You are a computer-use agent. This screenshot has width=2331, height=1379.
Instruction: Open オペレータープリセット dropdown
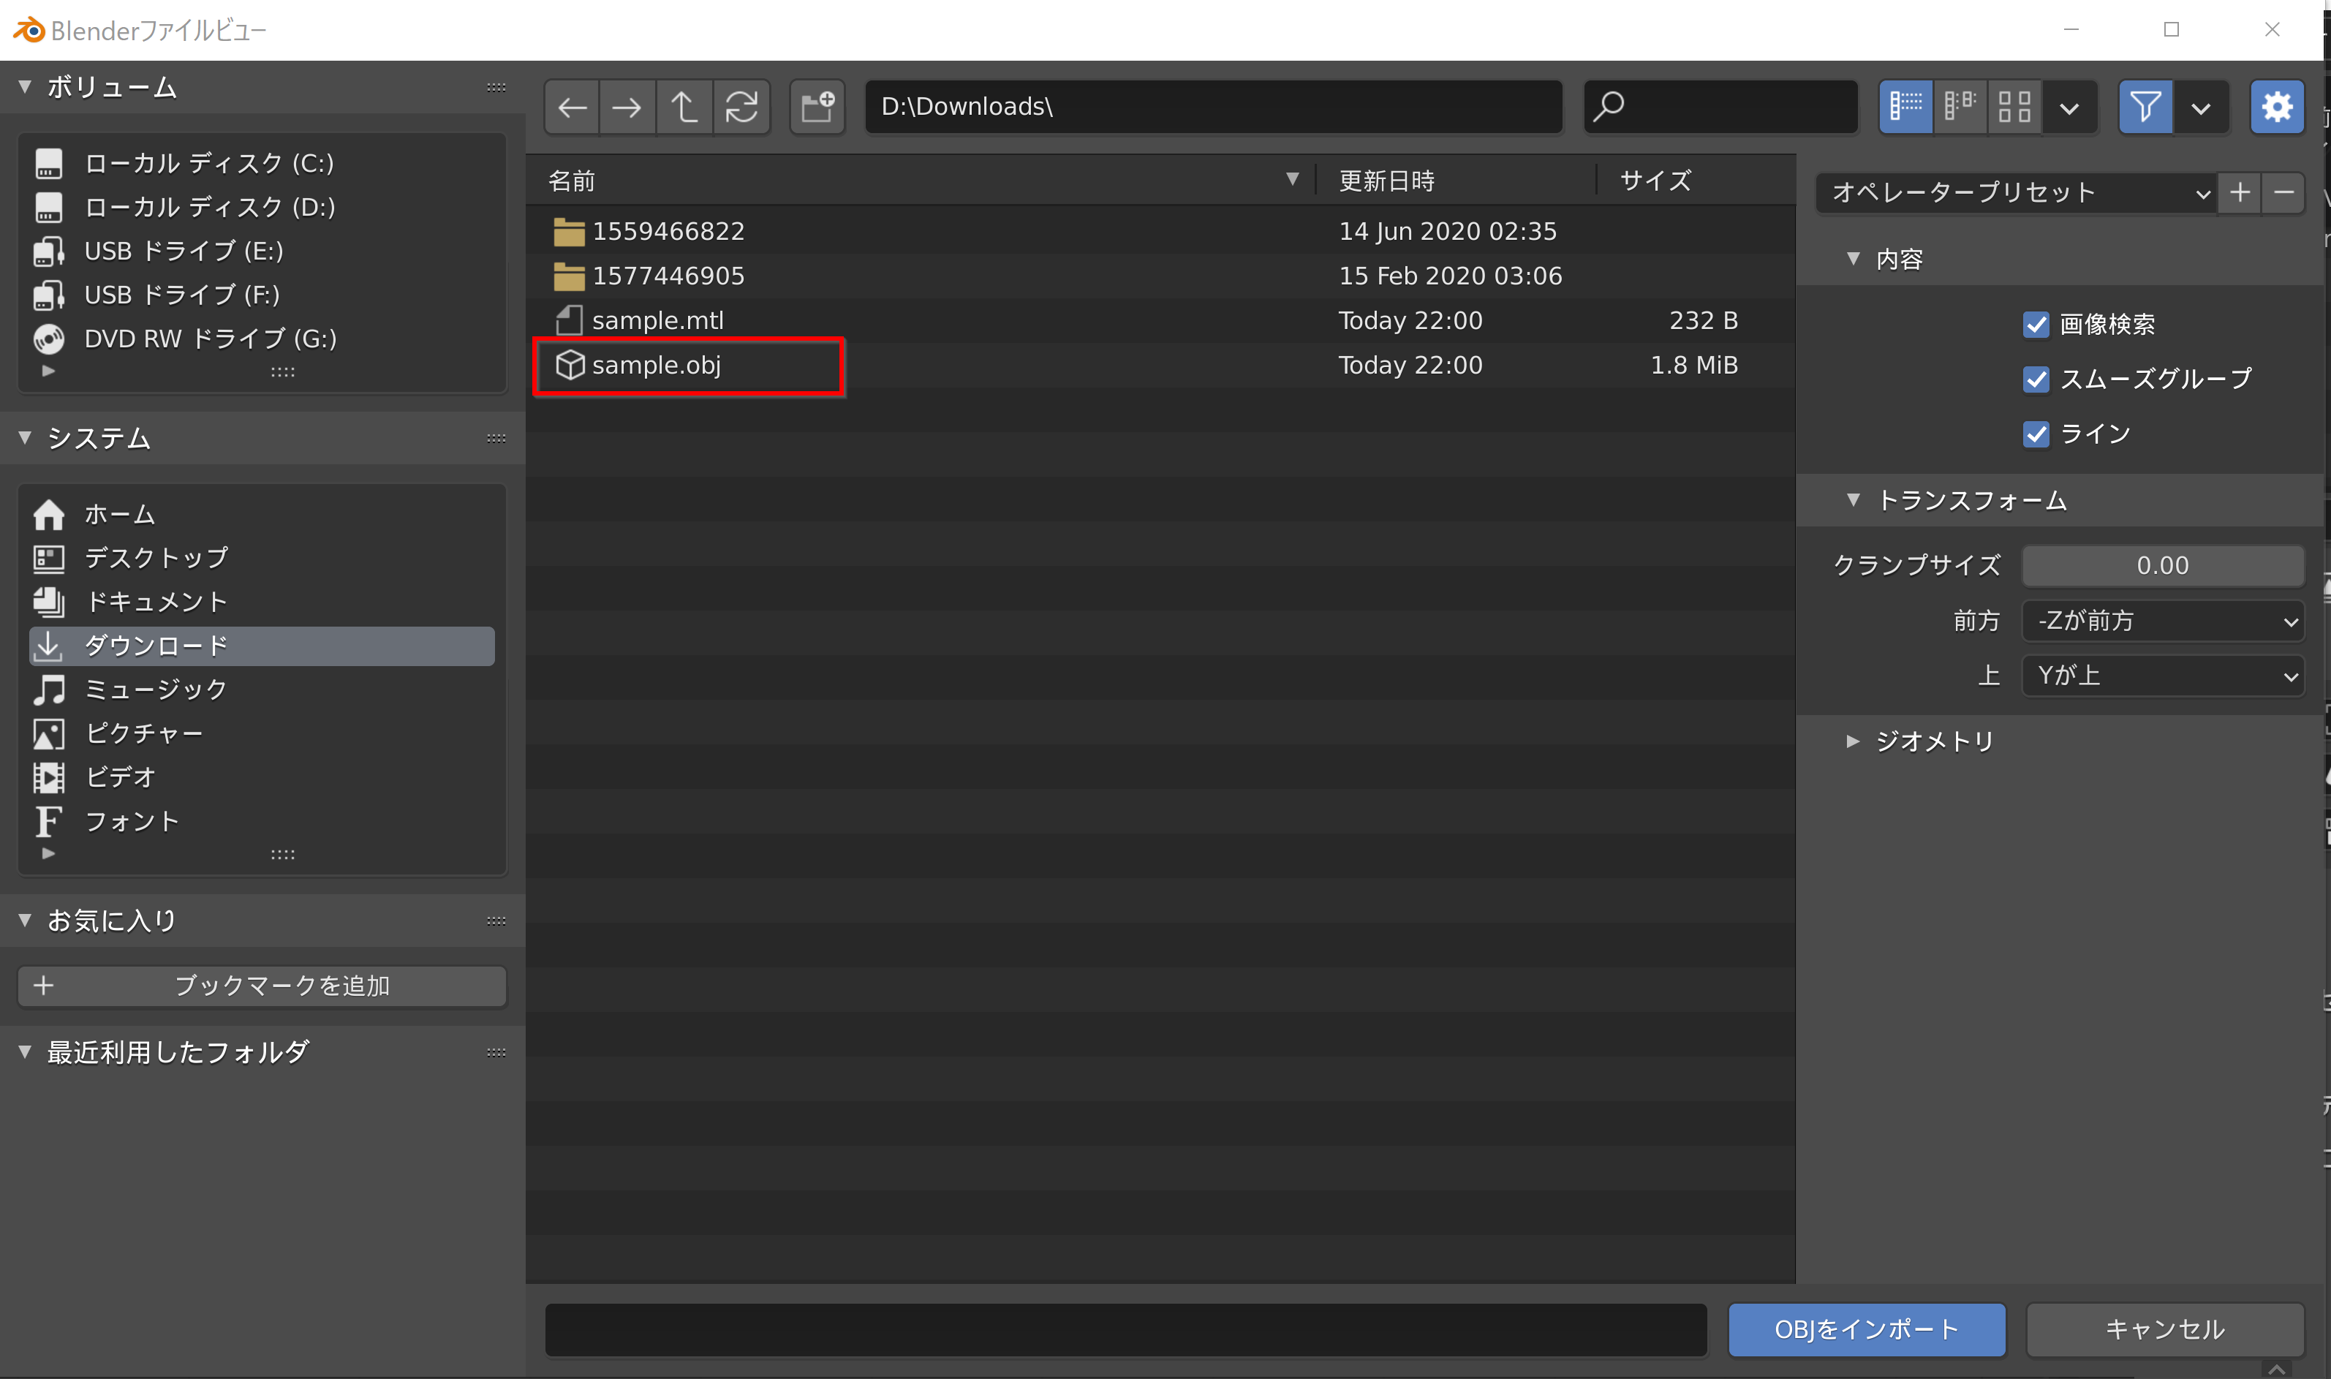[x=2016, y=193]
